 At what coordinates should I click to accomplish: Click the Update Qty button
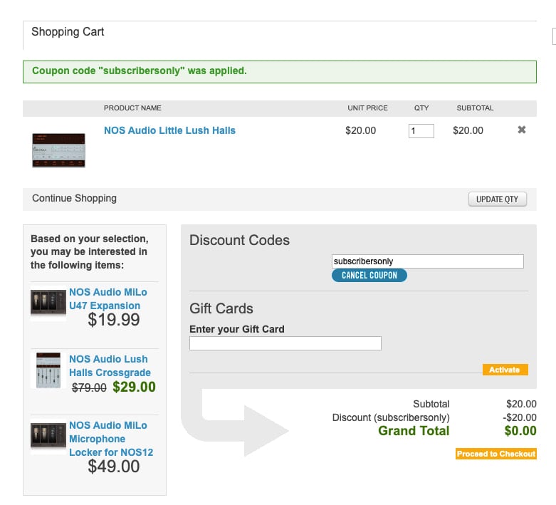click(x=497, y=199)
